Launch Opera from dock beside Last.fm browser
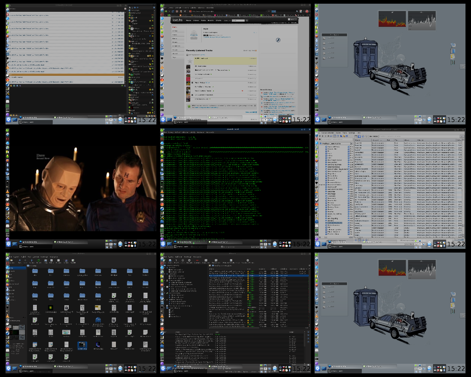The image size is (471, 377). (162, 14)
